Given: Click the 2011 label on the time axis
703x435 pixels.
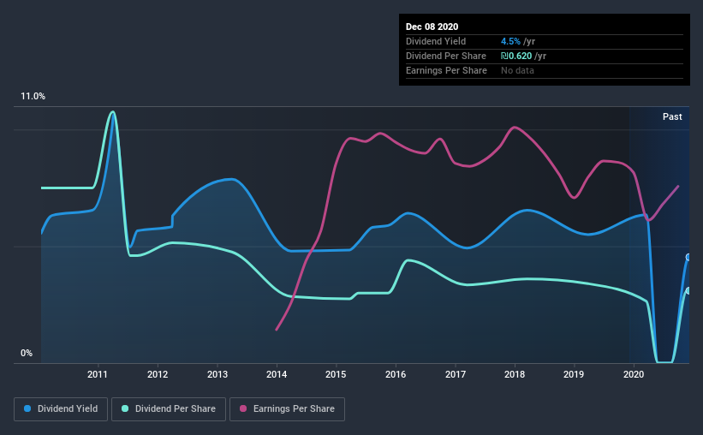Looking at the screenshot, I should point(98,374).
